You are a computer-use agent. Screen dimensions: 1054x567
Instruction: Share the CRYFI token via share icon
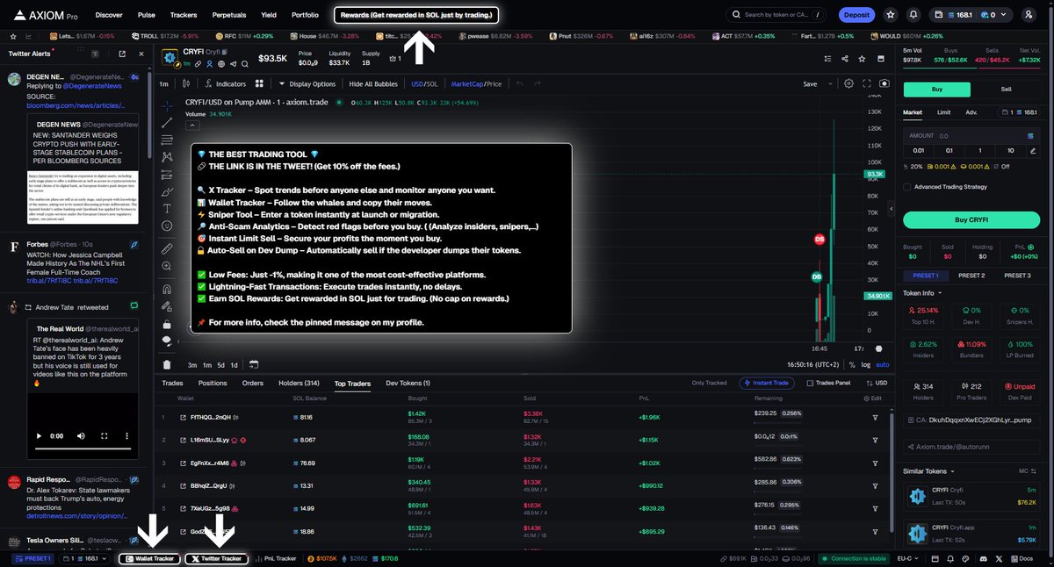(844, 59)
